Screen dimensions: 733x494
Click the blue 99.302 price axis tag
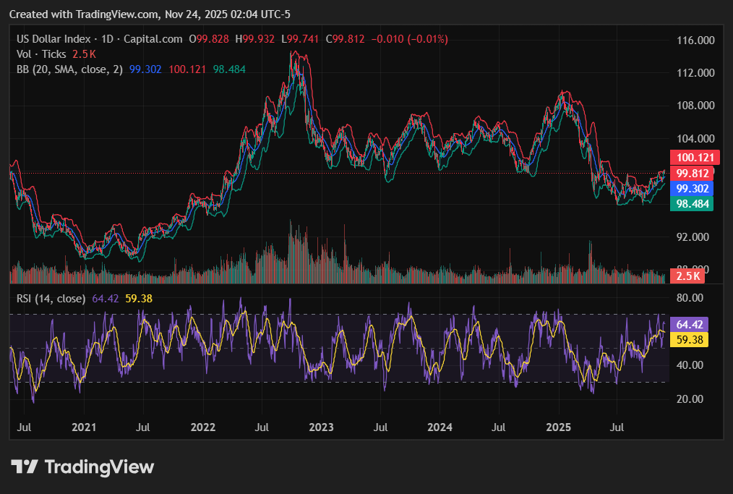point(692,188)
